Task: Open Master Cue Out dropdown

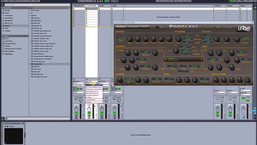Action: point(246,90)
